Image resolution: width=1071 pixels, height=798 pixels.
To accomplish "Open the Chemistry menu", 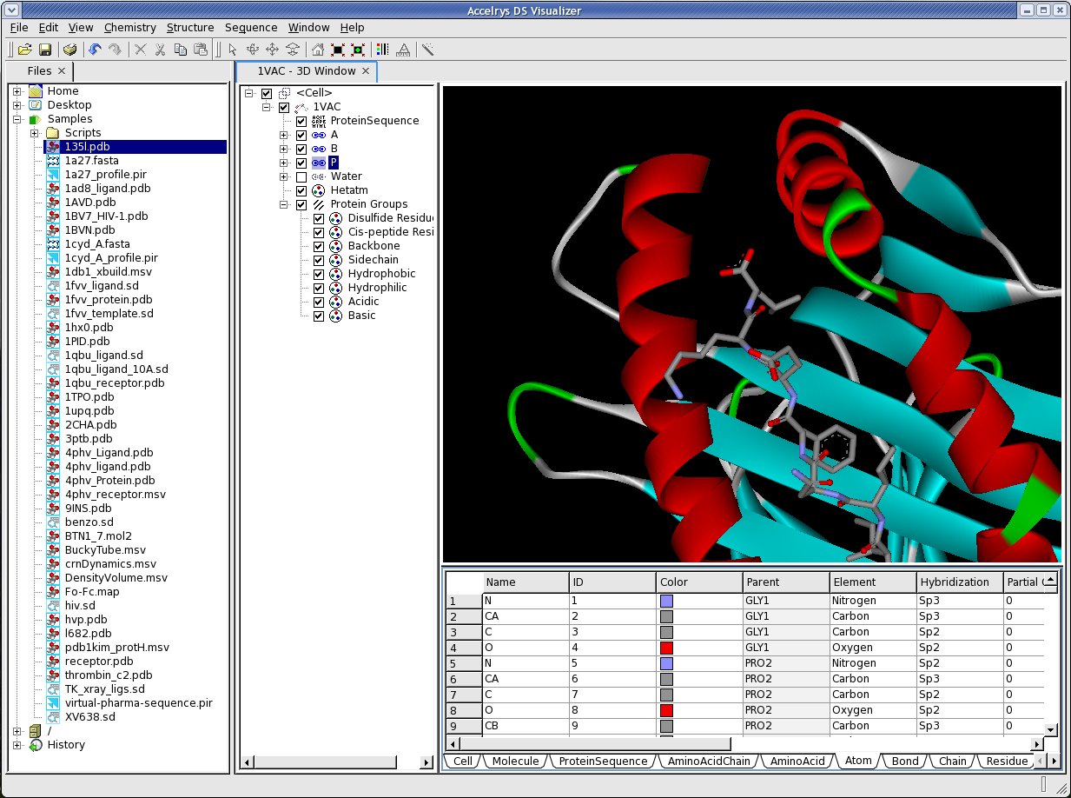I will 129,28.
